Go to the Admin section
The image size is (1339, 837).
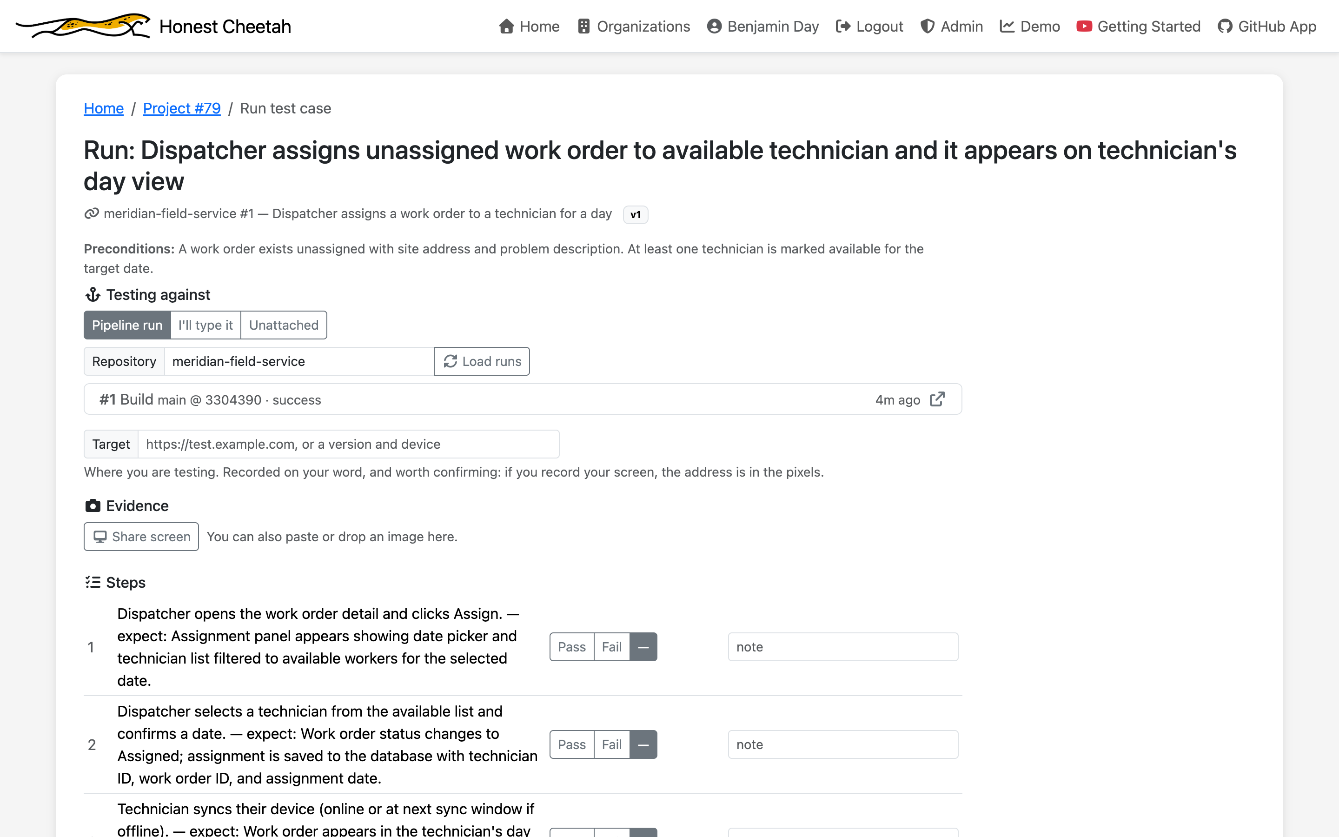952,26
